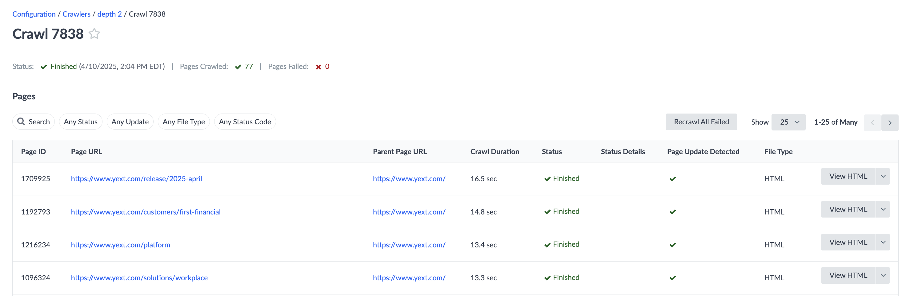Click the 13.4 sec crawl duration
Viewport: 914px width, 296px height.
[x=483, y=245]
